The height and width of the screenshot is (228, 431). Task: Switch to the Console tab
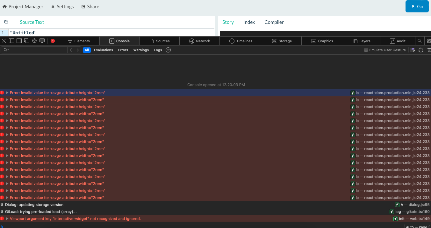119,41
